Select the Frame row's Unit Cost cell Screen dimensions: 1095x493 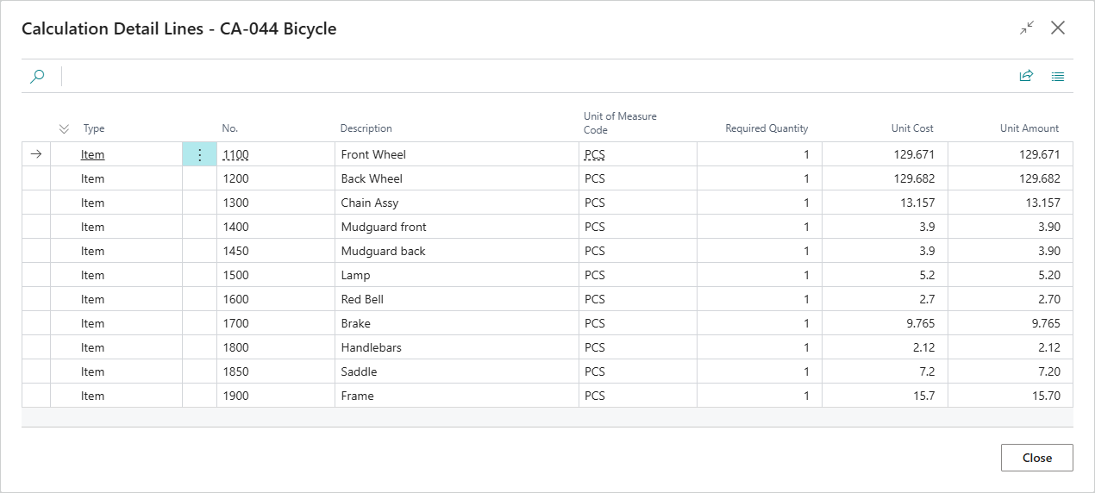click(x=885, y=396)
